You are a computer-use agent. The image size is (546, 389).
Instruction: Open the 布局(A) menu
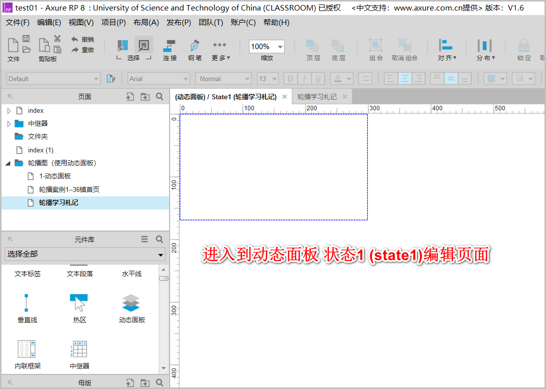(146, 23)
